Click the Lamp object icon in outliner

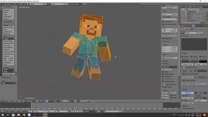[186, 18]
